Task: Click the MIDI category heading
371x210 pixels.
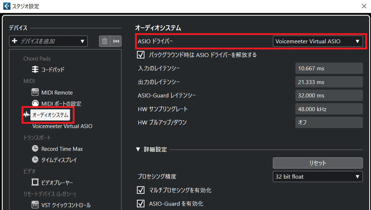Action: pyautogui.click(x=29, y=81)
